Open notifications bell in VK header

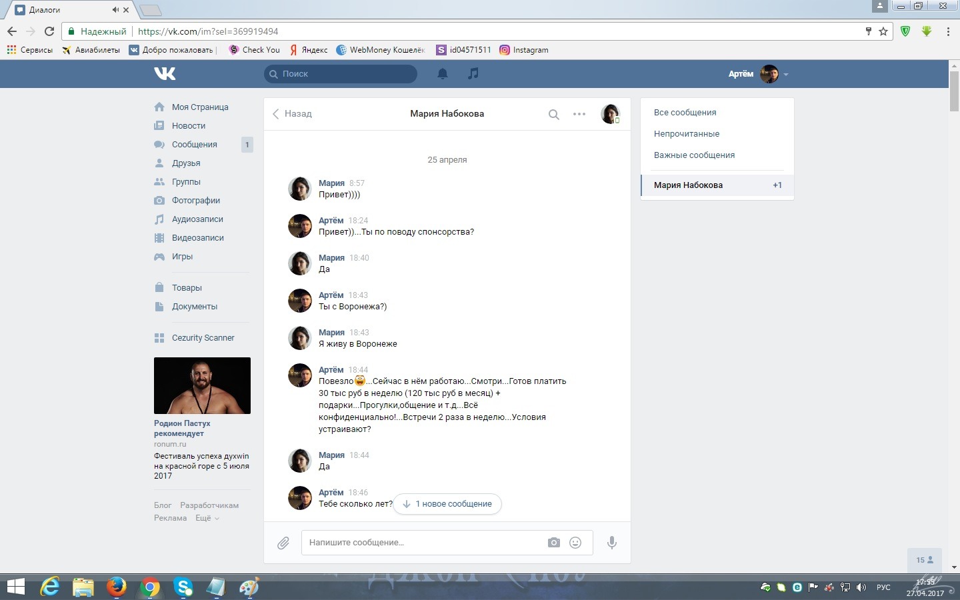[x=443, y=73]
